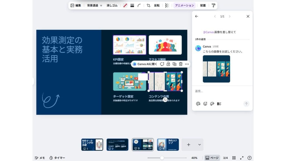Add a comment via speech bubble icon
The height and width of the screenshot is (161, 286).
(162, 64)
